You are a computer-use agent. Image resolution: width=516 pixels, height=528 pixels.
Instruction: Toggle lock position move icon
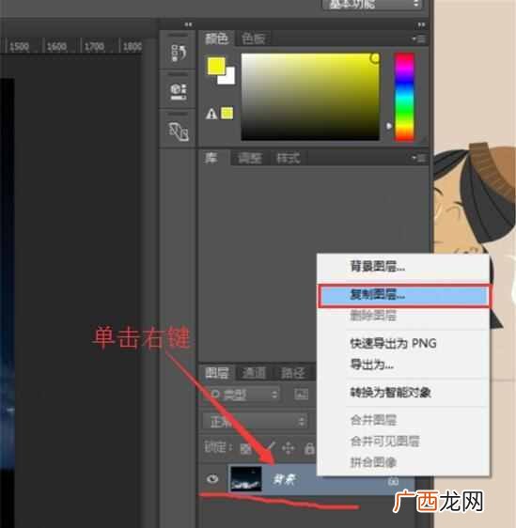click(x=288, y=448)
